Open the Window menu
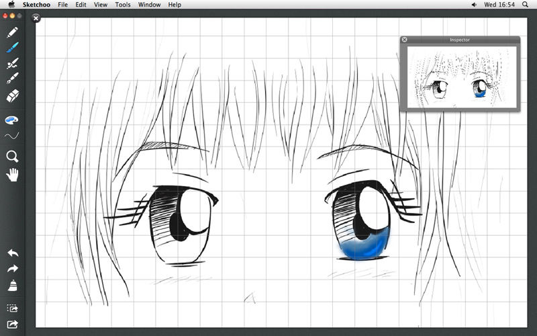Viewport: 537px width, 336px height. [149, 5]
